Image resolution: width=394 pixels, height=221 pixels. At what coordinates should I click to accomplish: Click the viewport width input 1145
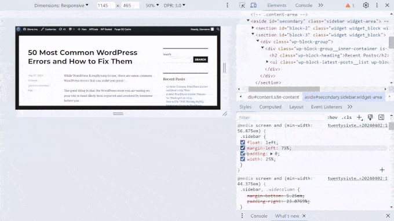[106, 5]
